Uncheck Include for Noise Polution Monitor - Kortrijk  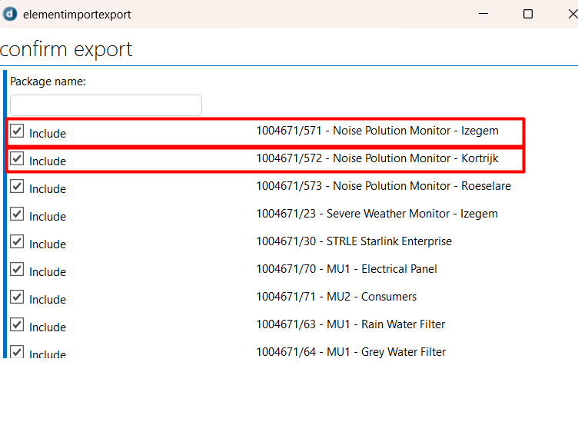click(17, 159)
